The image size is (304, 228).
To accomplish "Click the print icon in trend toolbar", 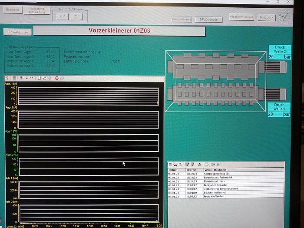I will [63, 78].
